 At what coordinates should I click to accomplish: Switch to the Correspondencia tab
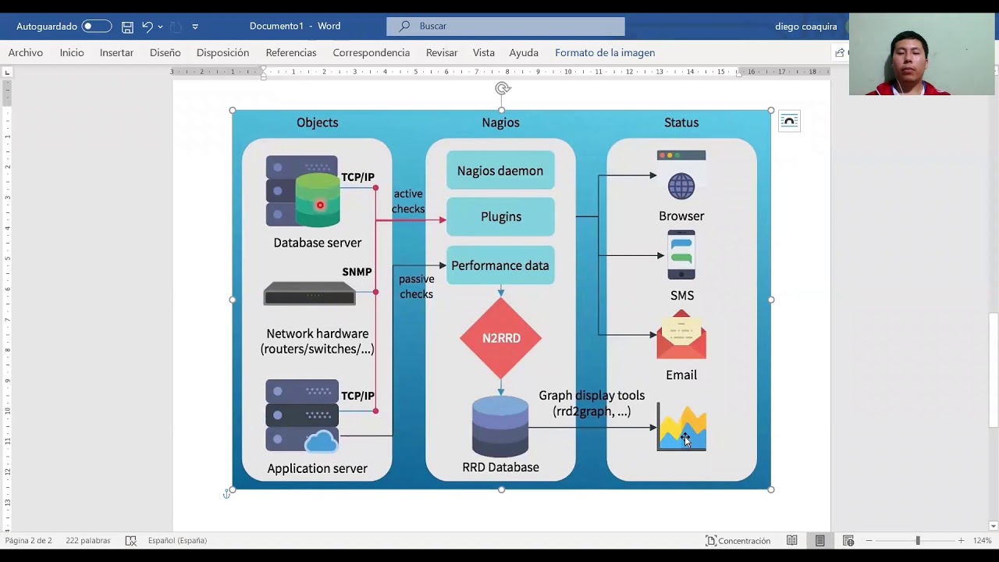[371, 52]
